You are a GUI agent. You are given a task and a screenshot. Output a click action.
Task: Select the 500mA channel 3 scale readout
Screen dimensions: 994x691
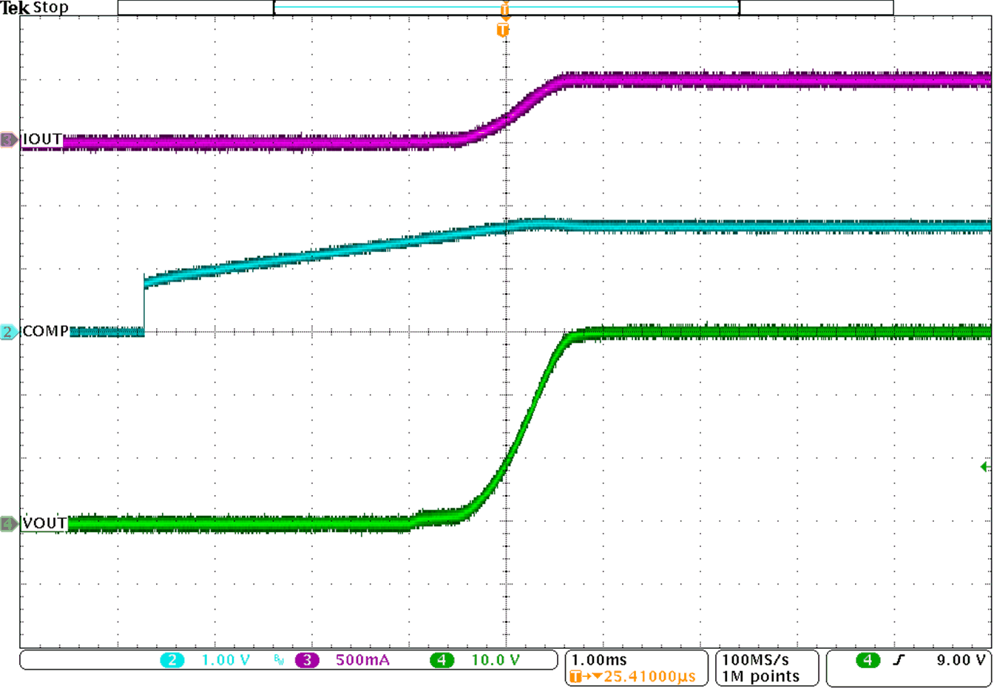(362, 660)
